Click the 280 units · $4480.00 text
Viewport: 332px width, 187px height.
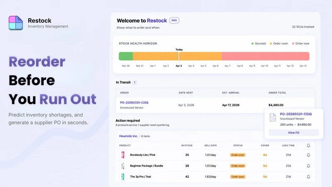295,125
